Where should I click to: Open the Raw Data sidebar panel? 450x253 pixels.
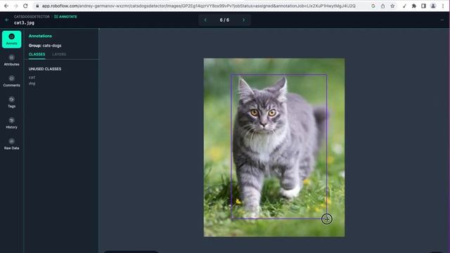11,144
